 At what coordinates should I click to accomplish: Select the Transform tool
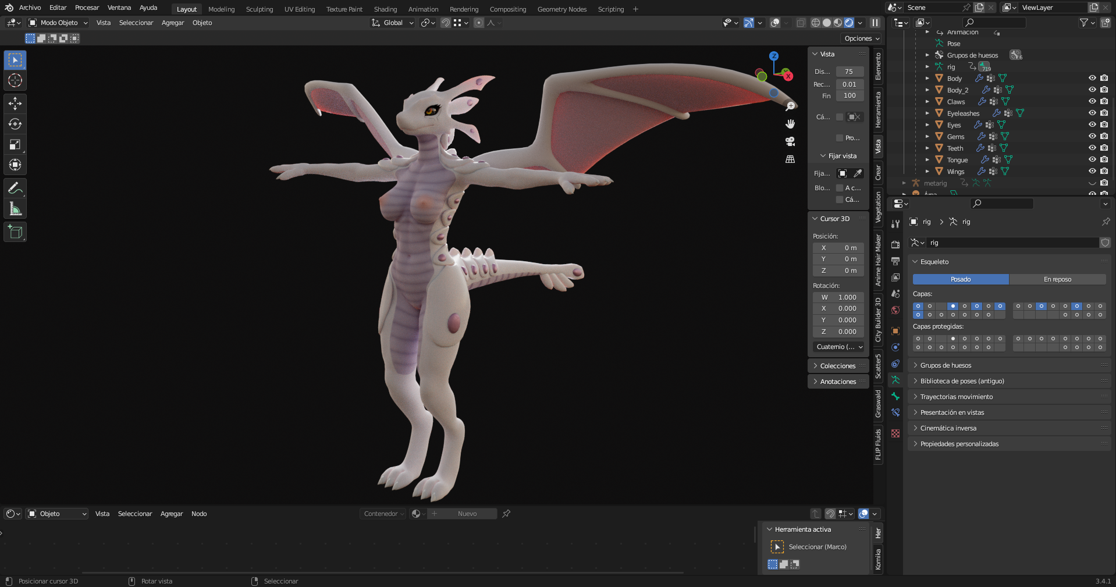point(15,165)
